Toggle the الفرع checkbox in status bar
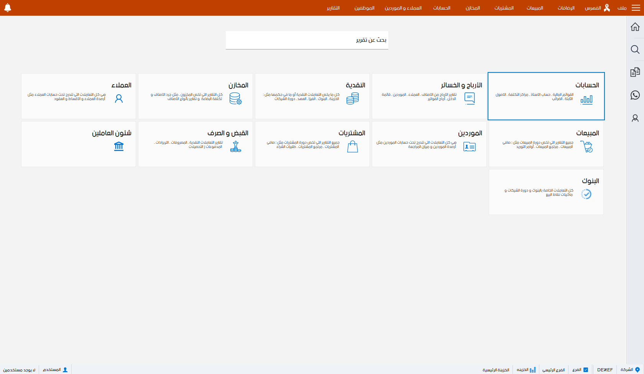 [585, 370]
